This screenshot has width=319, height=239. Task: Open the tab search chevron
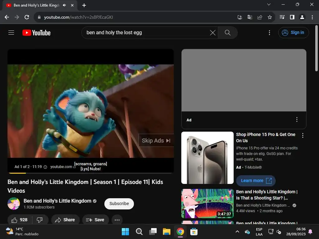point(269,4)
